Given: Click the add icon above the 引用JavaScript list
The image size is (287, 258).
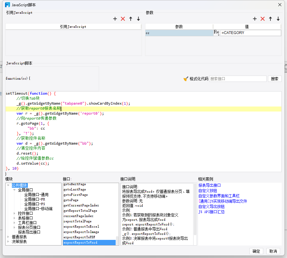Looking at the screenshot, I should coord(115,19).
